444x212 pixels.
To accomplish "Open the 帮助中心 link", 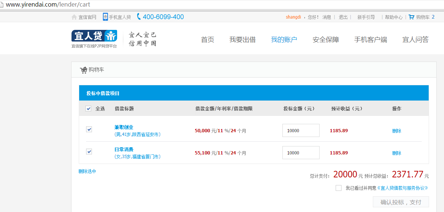I will tap(394, 17).
